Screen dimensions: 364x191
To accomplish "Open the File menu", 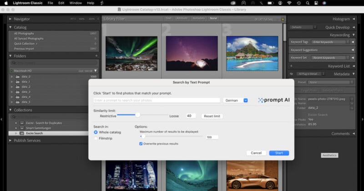I will (x=50, y=3).
